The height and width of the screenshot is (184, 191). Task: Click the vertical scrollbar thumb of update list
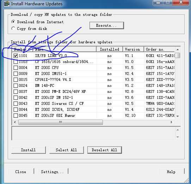pos(178,56)
